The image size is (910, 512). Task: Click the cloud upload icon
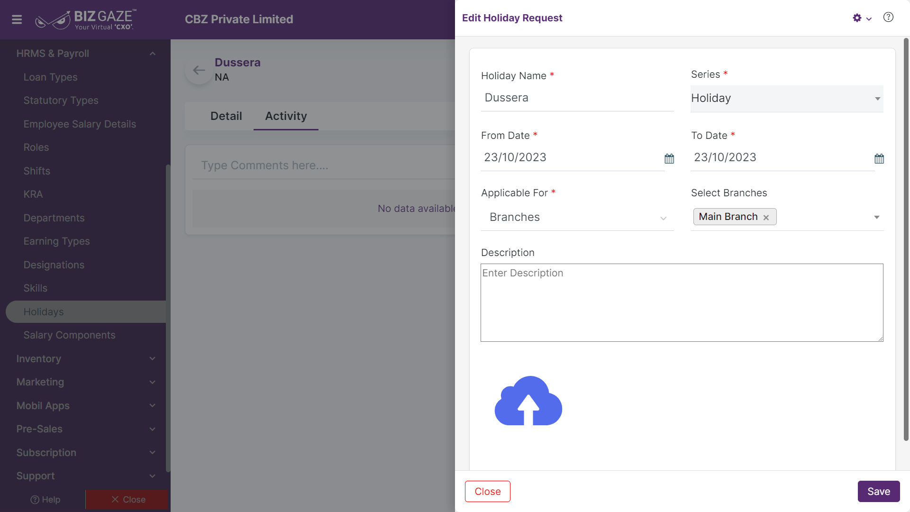click(528, 401)
